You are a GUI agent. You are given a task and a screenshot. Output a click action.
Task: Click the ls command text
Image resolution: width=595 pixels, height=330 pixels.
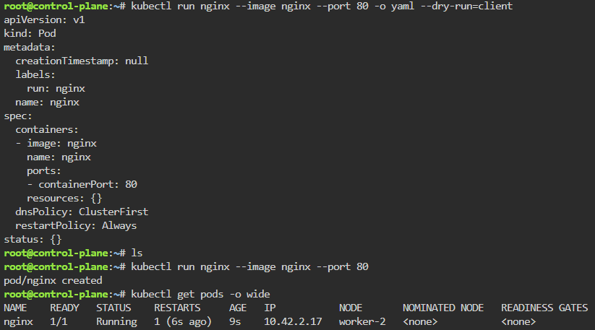coord(137,253)
